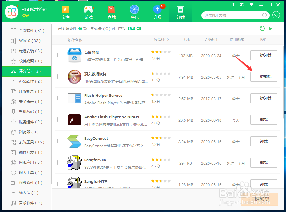Click the 压缩刻录 category icon
The width and height of the screenshot is (286, 212).
(13, 92)
